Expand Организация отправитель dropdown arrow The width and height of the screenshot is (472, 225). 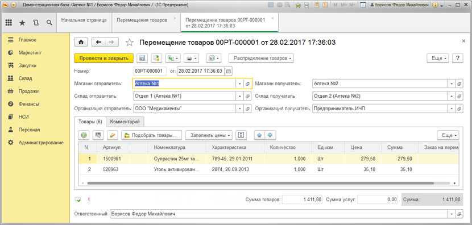239,109
